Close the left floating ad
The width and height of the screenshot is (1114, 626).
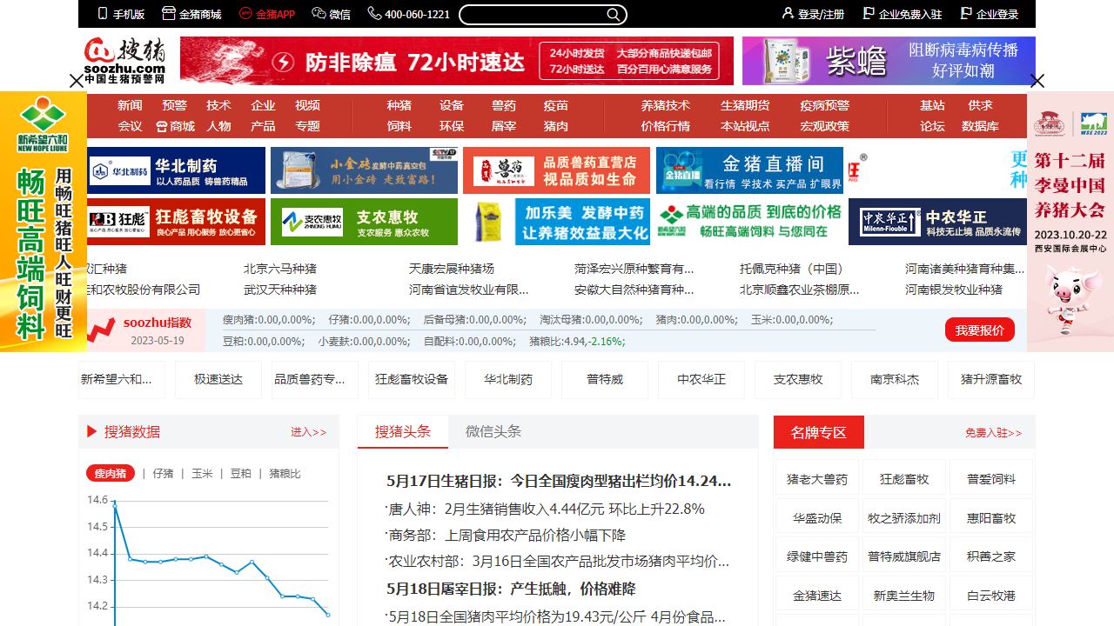click(77, 81)
